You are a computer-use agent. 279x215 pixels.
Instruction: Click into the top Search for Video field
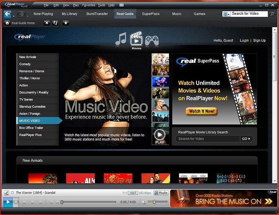click(x=249, y=14)
